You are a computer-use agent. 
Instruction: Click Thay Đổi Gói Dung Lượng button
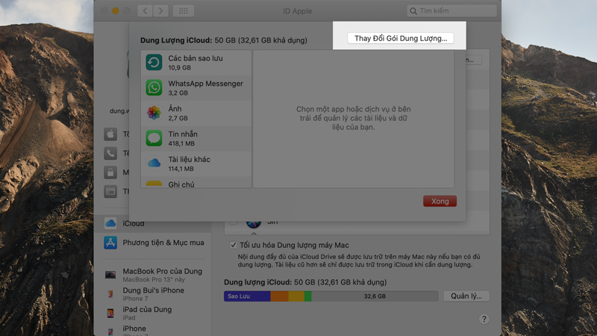(400, 38)
